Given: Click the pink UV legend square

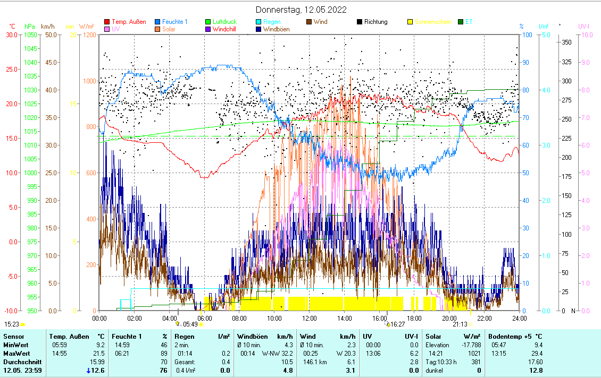Looking at the screenshot, I should 107,29.
